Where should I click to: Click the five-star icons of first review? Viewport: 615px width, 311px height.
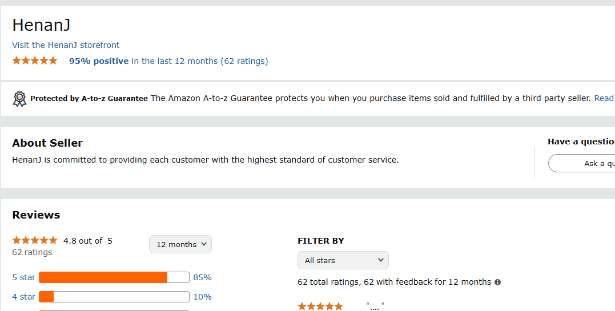coord(320,306)
